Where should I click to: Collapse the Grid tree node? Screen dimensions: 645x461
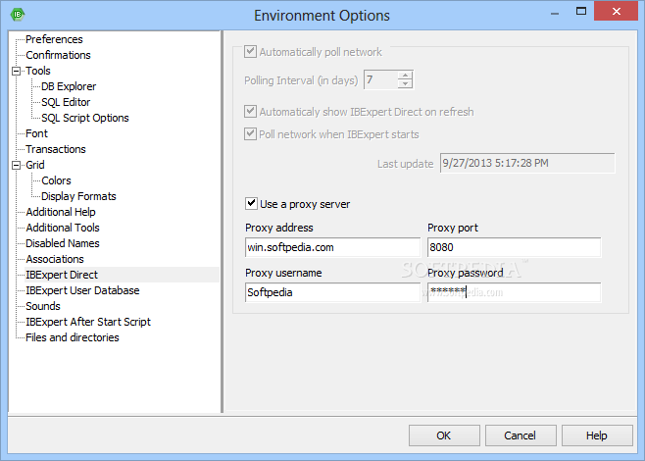pos(16,165)
